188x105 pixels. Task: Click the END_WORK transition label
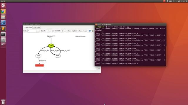(x=43, y=61)
